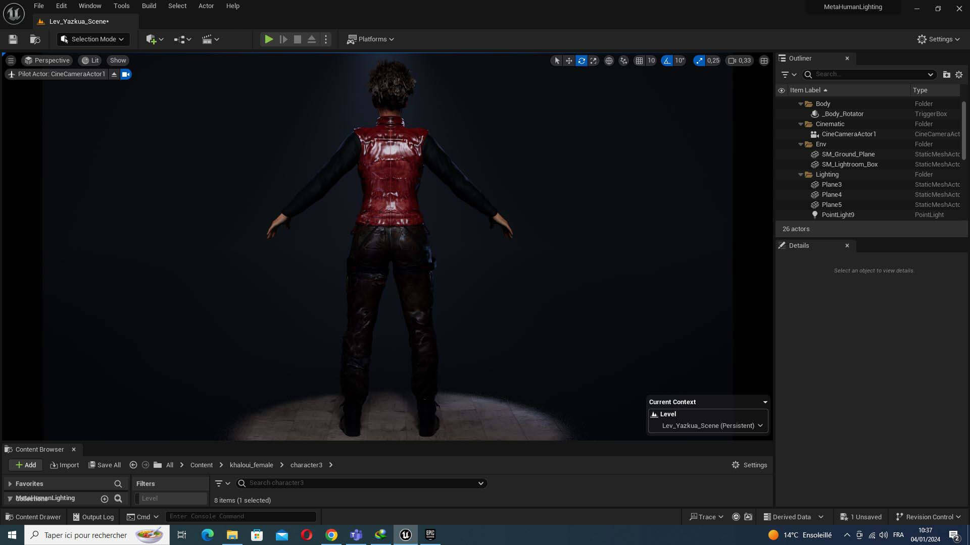Collapse the Lighting folder in the Outliner

[801, 175]
